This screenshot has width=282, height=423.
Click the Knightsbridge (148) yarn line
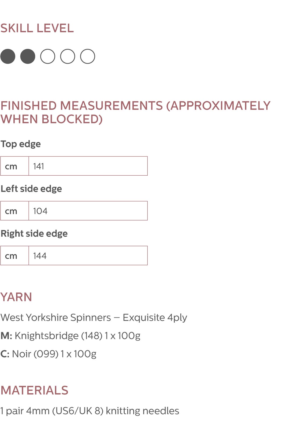[70, 336]
